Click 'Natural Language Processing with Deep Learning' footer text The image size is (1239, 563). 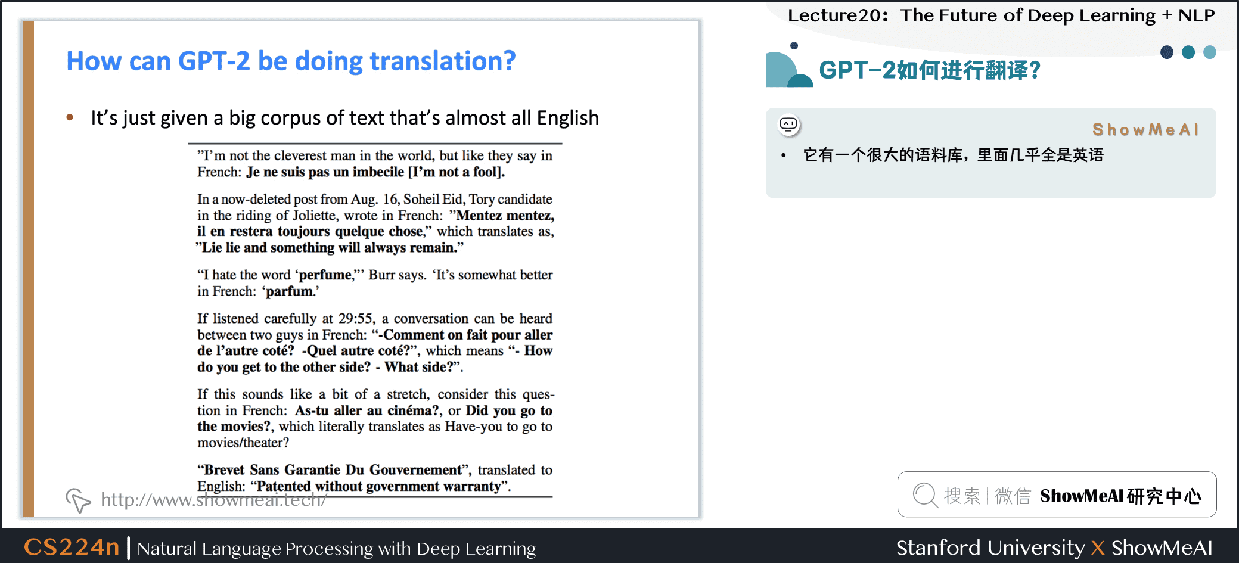(336, 548)
